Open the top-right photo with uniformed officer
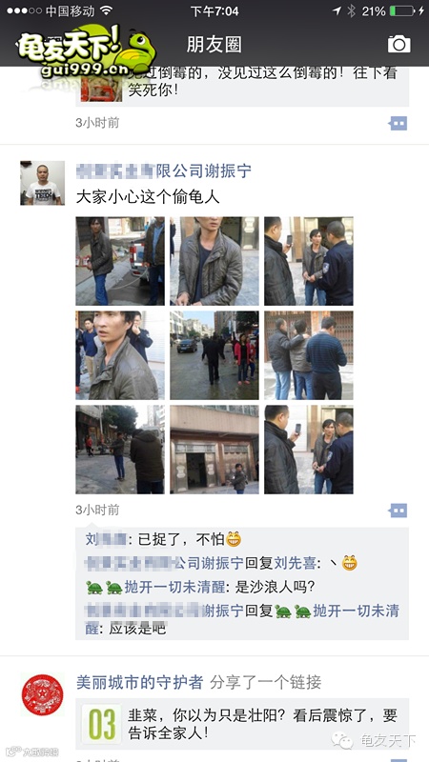The width and height of the screenshot is (429, 762). click(308, 261)
